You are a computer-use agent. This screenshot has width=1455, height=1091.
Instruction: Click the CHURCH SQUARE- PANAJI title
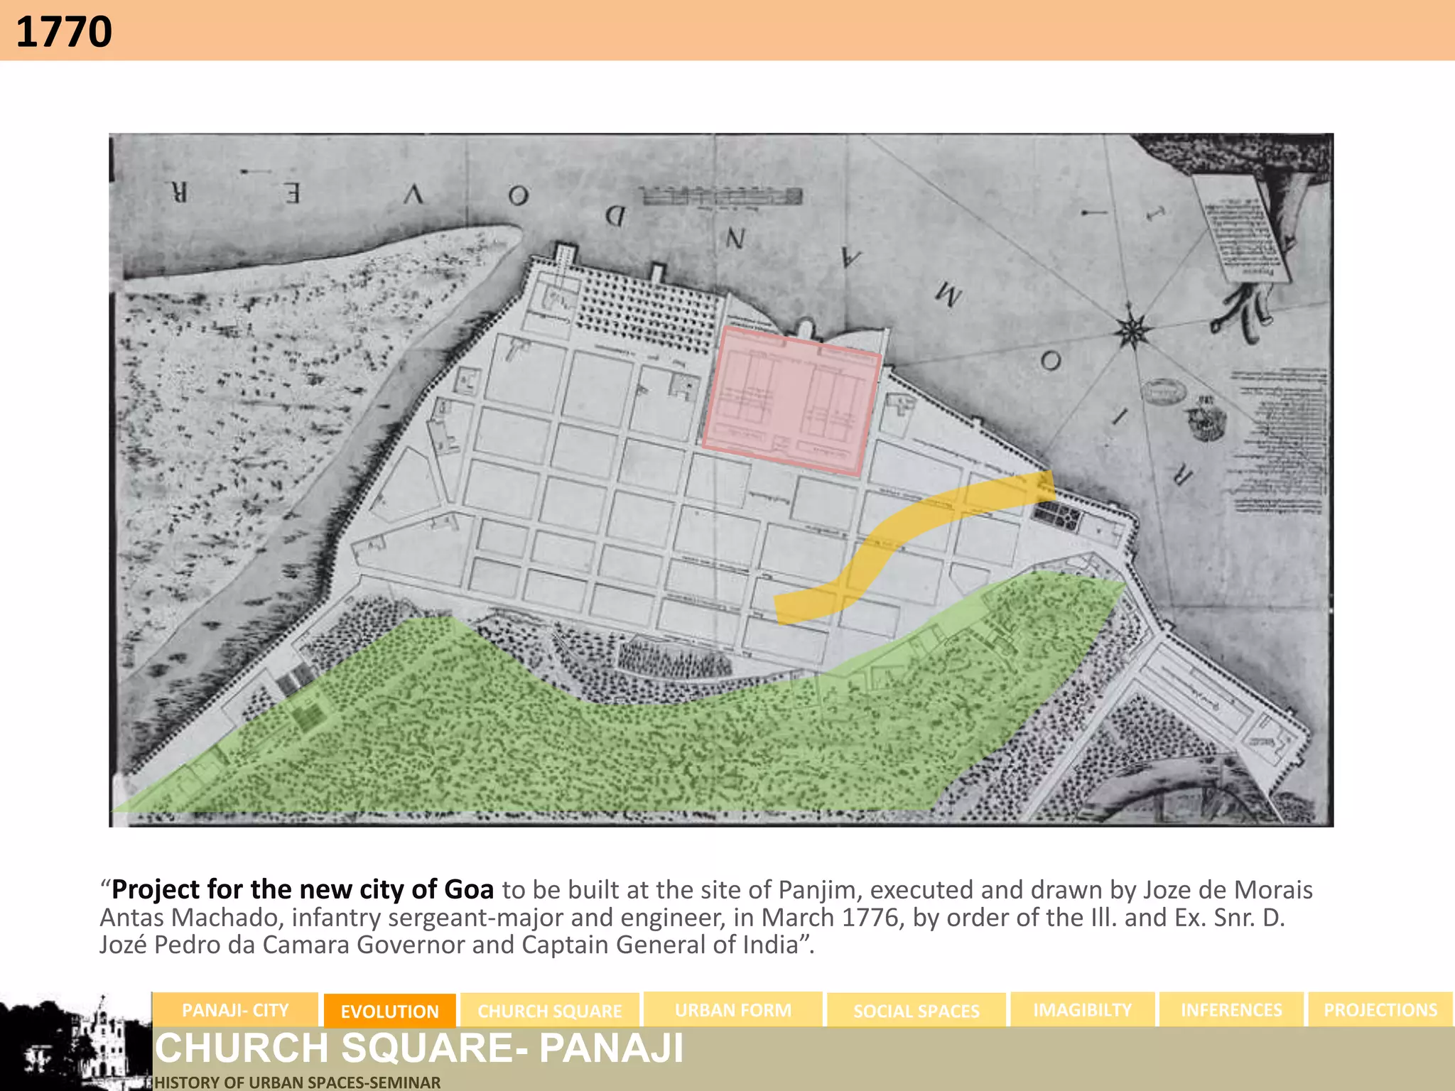(419, 1048)
